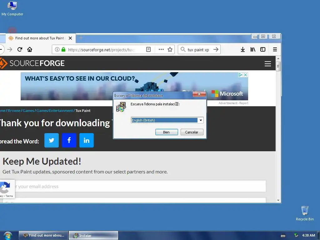Bookmark this page with the star
320x240 pixels.
tap(170, 49)
